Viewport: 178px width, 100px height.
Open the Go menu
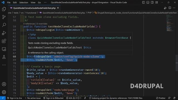pyautogui.click(x=39, y=2)
